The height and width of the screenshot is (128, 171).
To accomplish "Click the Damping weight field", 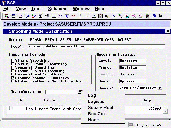I will pyautogui.click(x=133, y=74).
